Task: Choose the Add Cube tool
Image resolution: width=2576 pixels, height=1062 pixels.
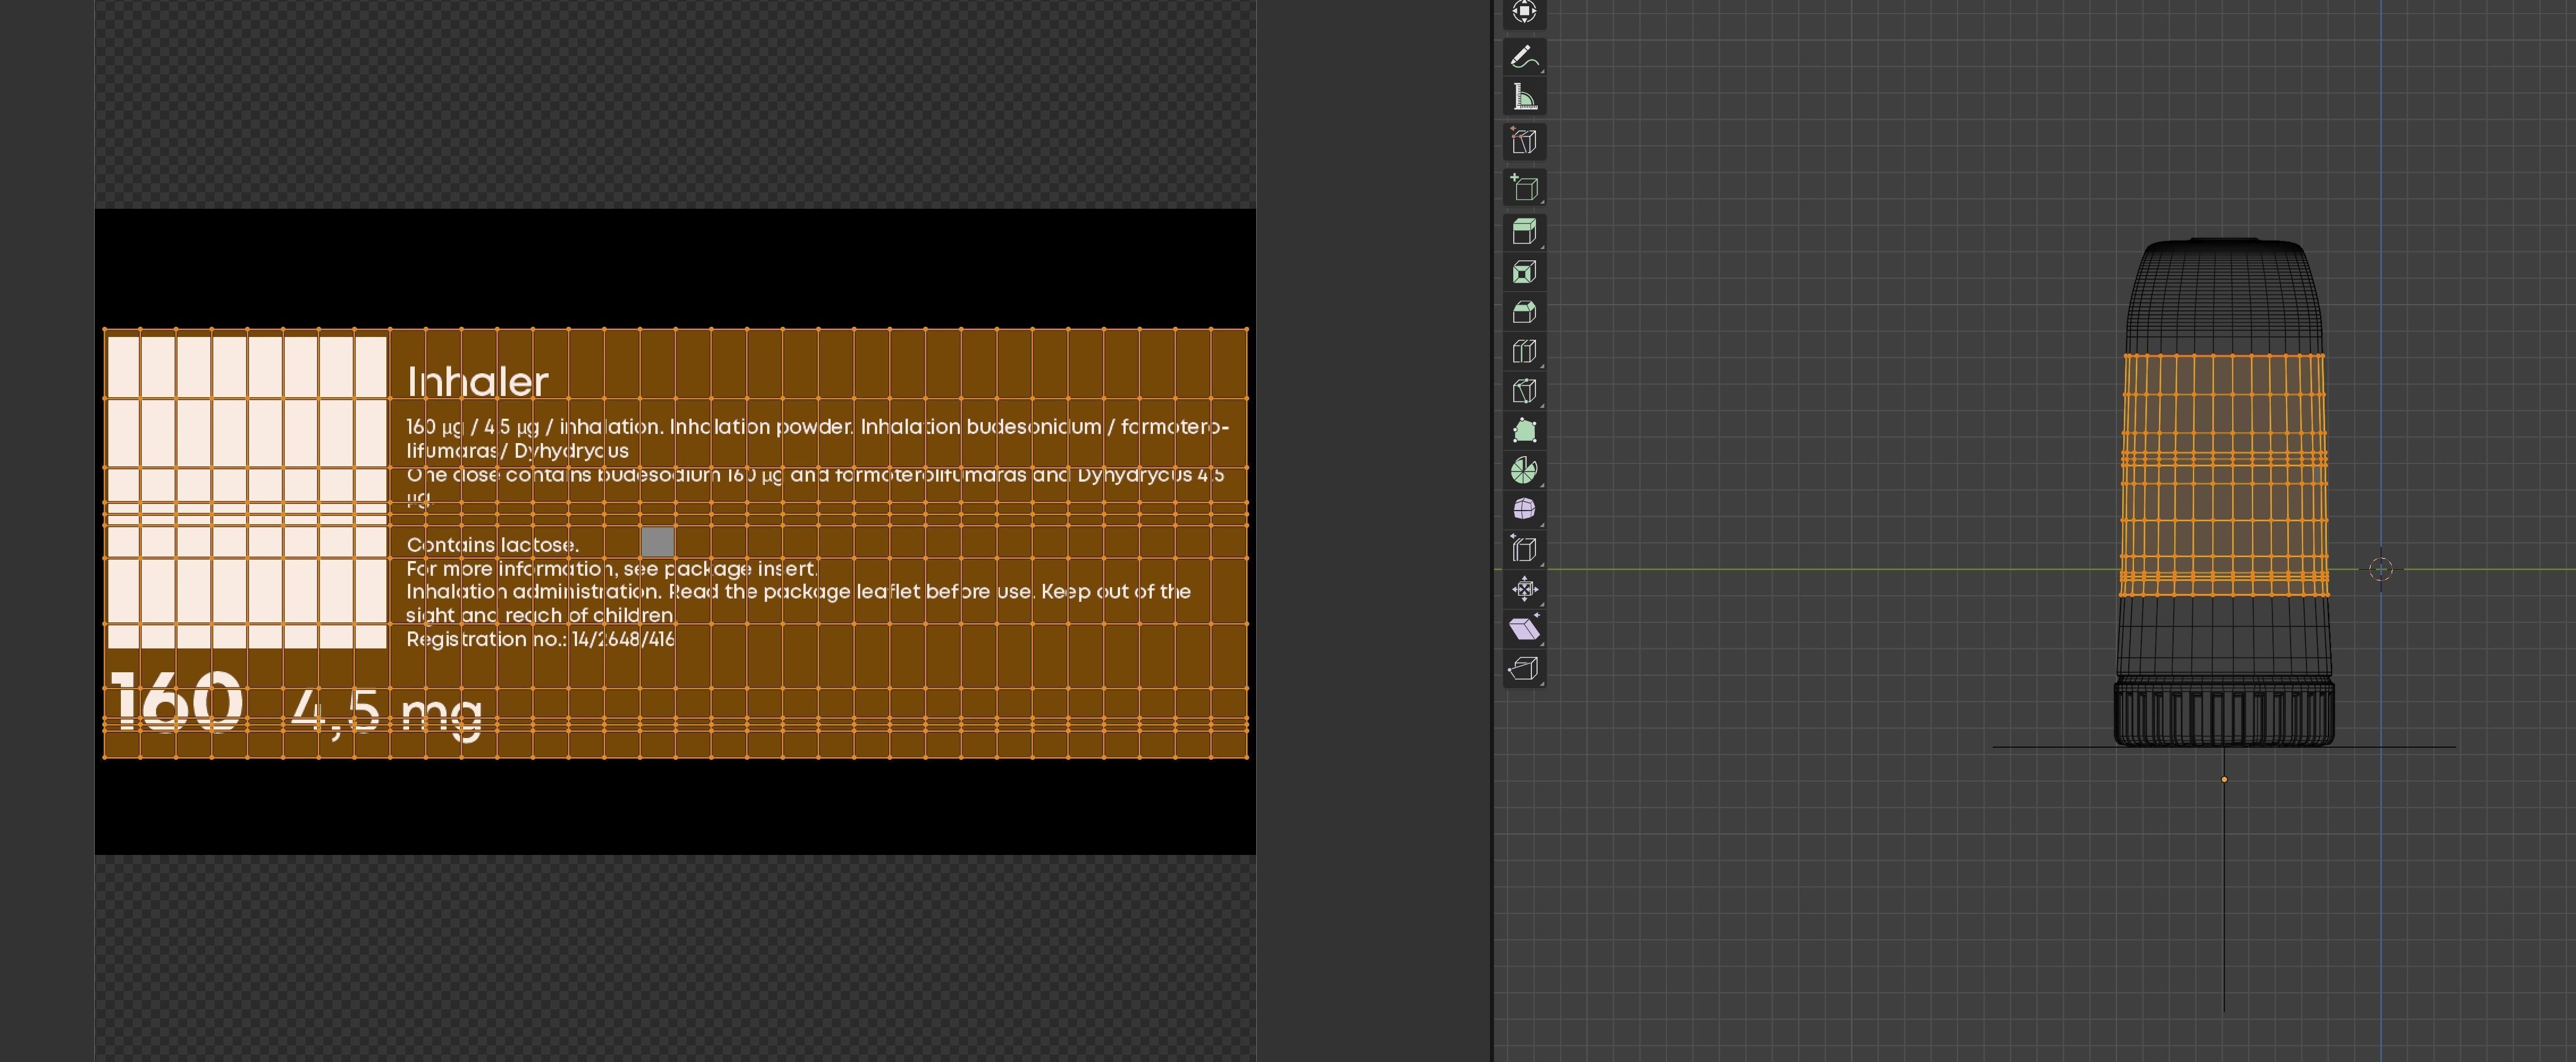Action: click(x=1524, y=188)
